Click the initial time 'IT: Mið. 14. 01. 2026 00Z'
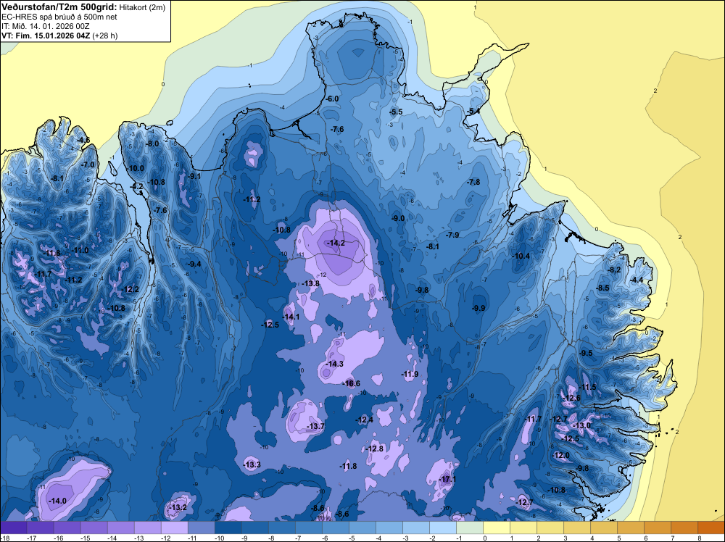 pos(45,26)
